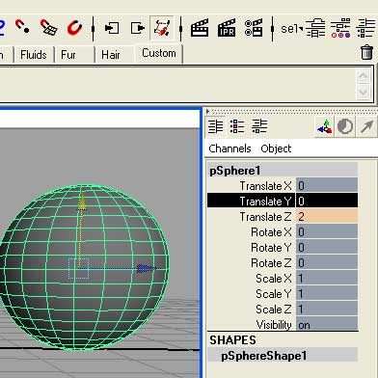The height and width of the screenshot is (378, 378).
Task: Click the Scale Y value field
Action: pyautogui.click(x=327, y=293)
